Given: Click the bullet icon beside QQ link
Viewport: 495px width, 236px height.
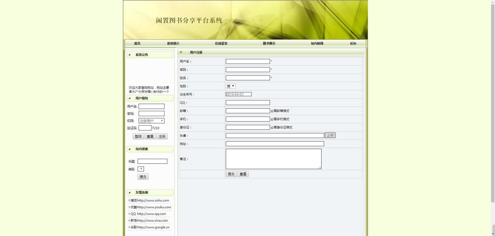Looking at the screenshot, I should [129, 214].
